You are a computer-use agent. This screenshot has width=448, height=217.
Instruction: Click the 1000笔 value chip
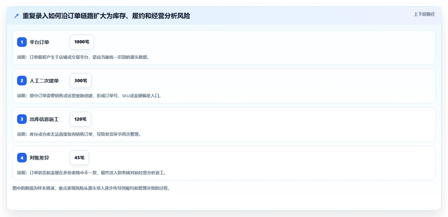coord(82,42)
